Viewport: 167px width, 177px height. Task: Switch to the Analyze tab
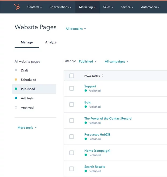pyautogui.click(x=51, y=42)
